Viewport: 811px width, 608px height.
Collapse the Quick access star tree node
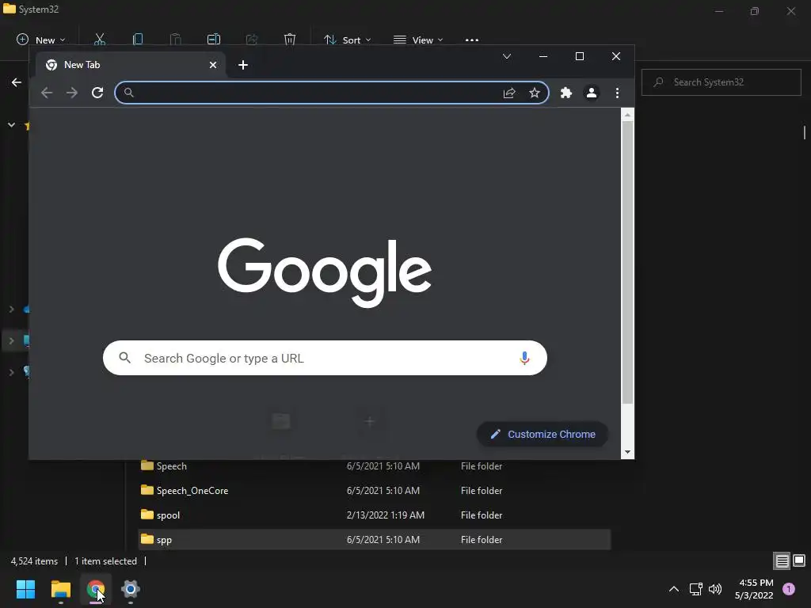tap(11, 125)
